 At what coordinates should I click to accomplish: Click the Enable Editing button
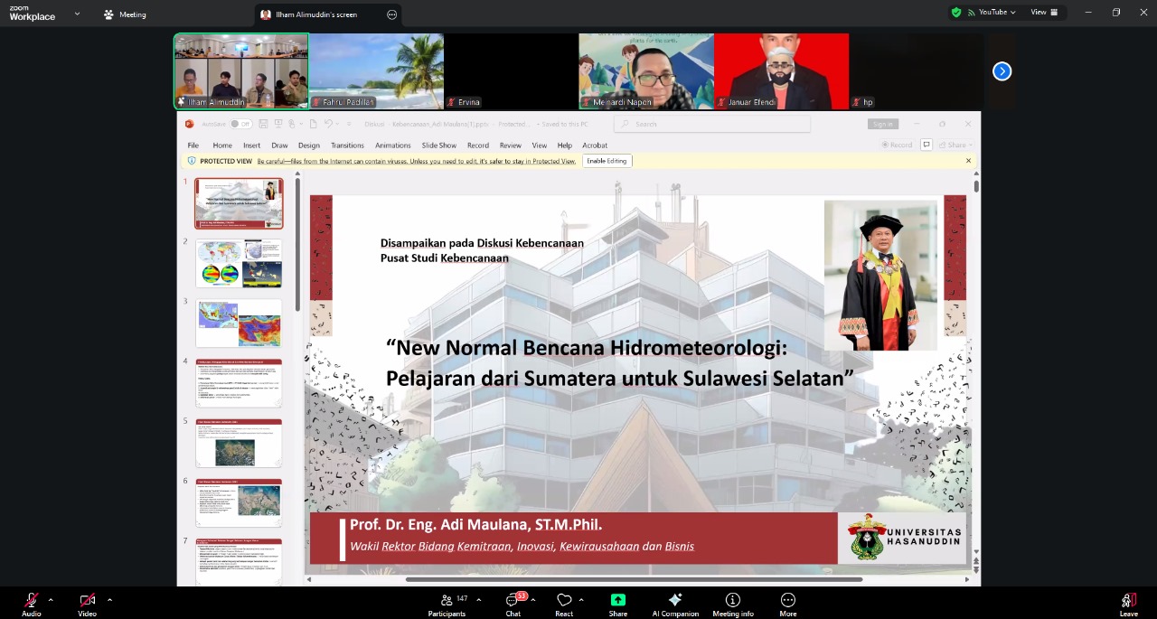pos(607,161)
